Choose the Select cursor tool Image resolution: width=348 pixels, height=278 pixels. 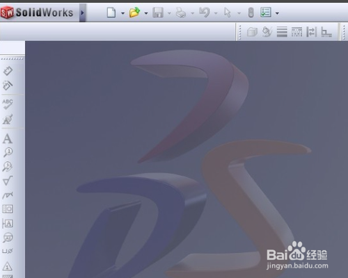(228, 13)
